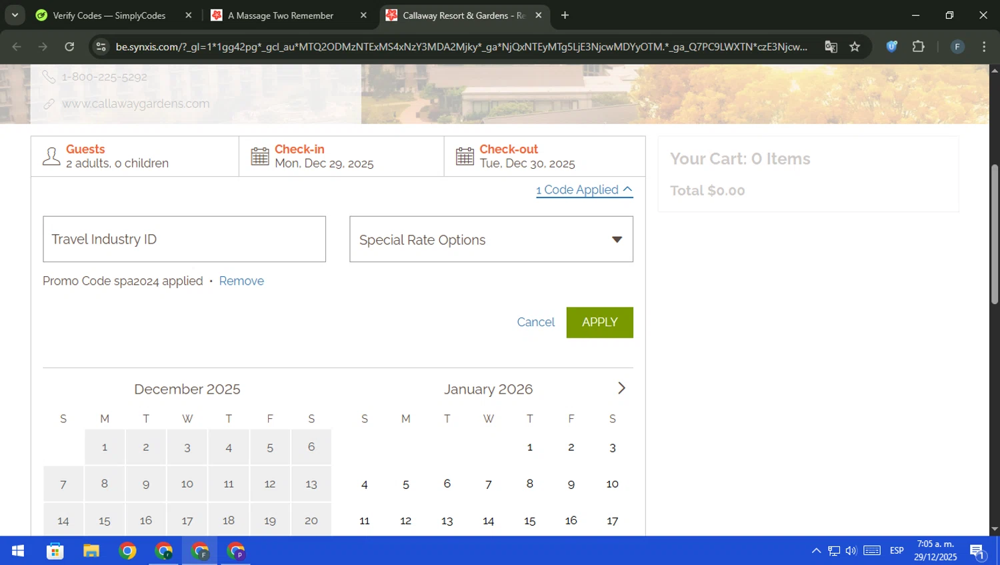Click the Check-in date Mon, Dec 29, 2025
Image resolution: width=1000 pixels, height=565 pixels.
pos(324,163)
